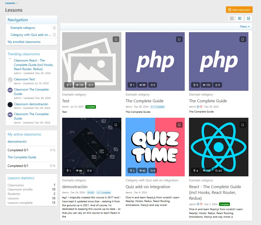The height and width of the screenshot is (225, 261).
Task: Go to My enrolled classrooms
Action: [24, 42]
